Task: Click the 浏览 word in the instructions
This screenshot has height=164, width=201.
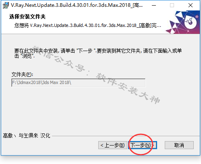Action: point(27,56)
